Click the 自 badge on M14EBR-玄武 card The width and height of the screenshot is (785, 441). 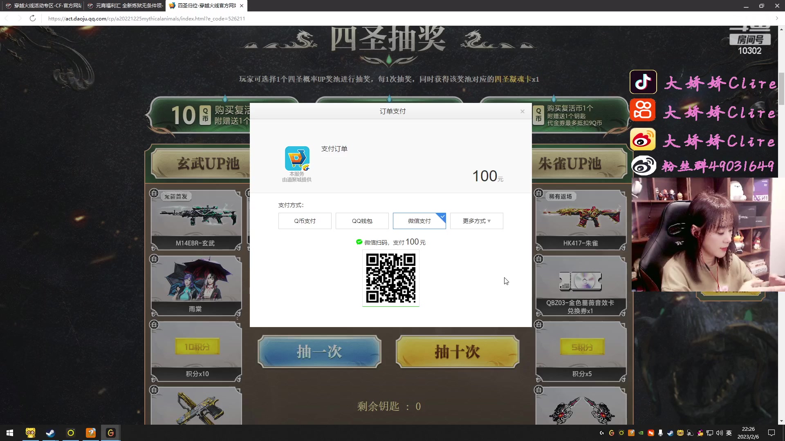(154, 193)
